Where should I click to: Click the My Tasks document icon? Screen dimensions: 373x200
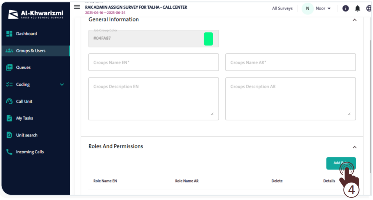tap(9, 118)
